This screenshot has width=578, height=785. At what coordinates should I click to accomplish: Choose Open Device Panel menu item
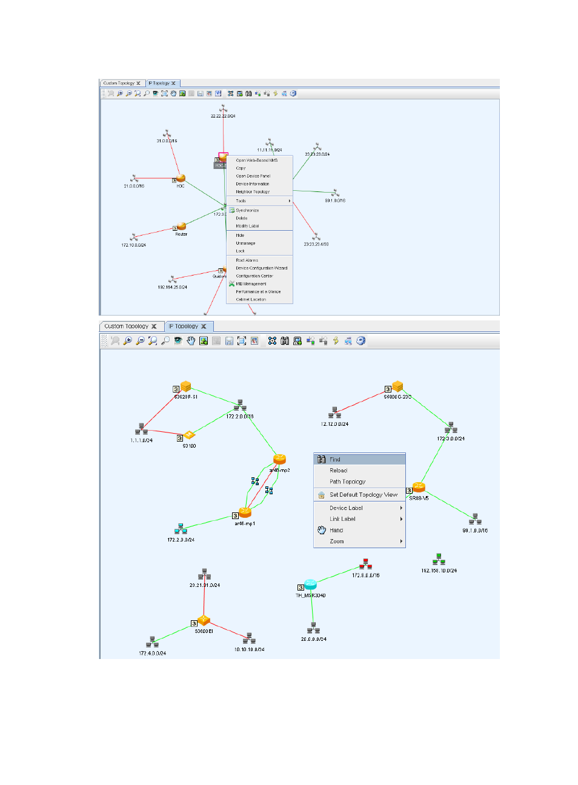click(x=260, y=176)
